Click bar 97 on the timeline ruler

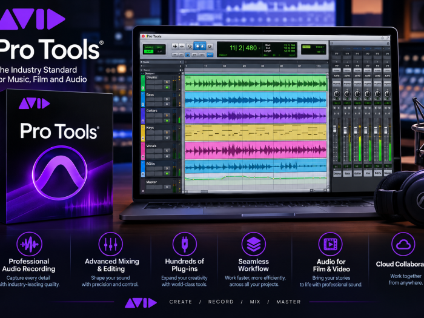[x=299, y=66]
